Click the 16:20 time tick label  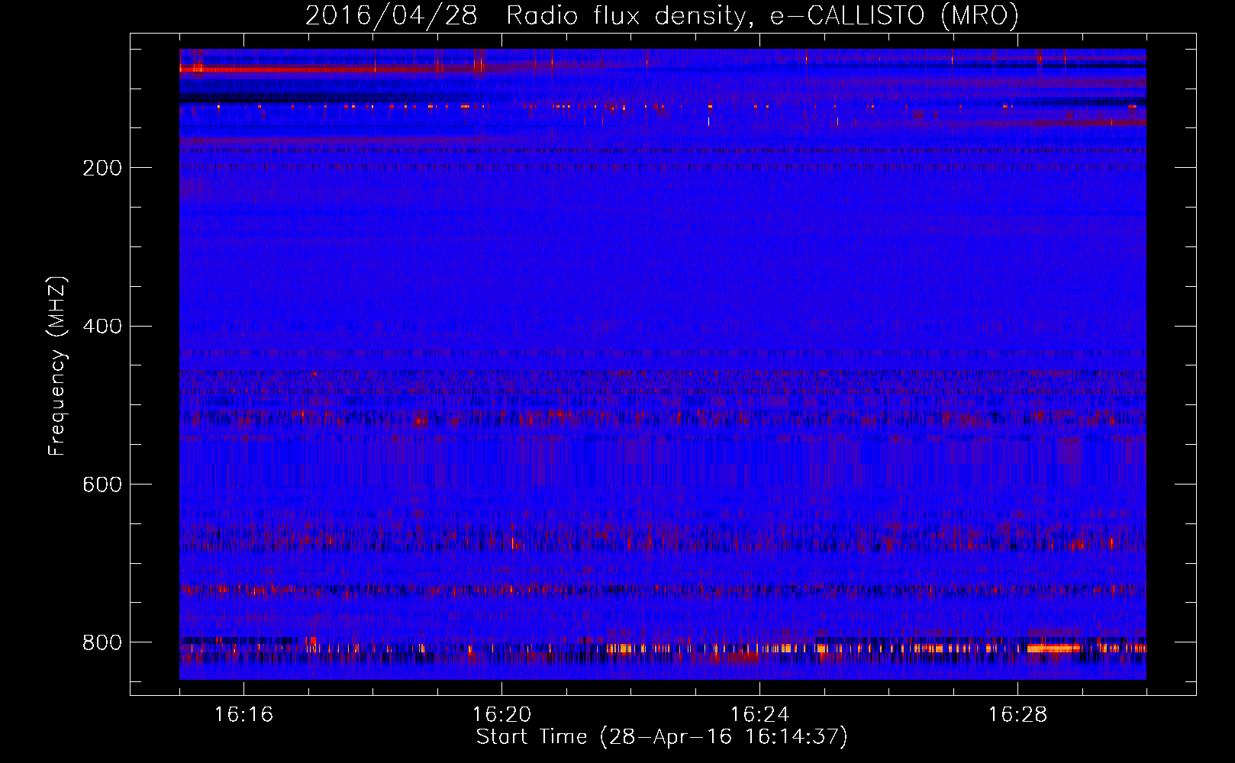(501, 714)
